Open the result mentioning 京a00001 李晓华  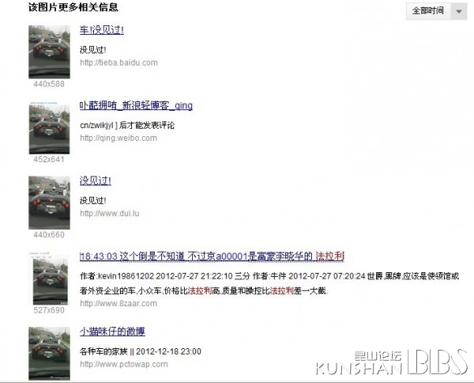click(212, 256)
